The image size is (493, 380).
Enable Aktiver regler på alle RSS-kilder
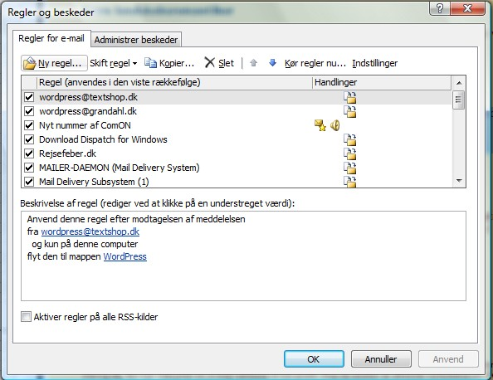26,316
